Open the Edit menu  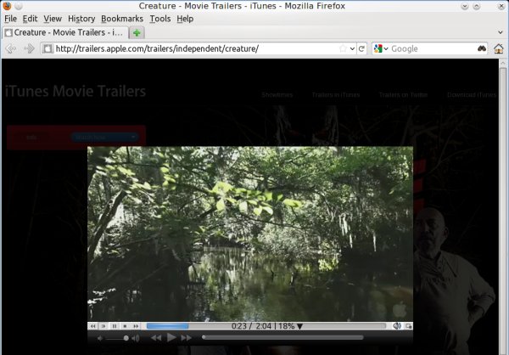(x=30, y=19)
